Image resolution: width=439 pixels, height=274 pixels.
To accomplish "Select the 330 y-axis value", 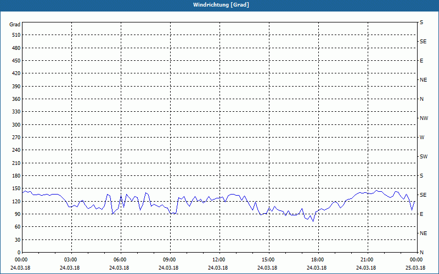I will click(x=16, y=112).
